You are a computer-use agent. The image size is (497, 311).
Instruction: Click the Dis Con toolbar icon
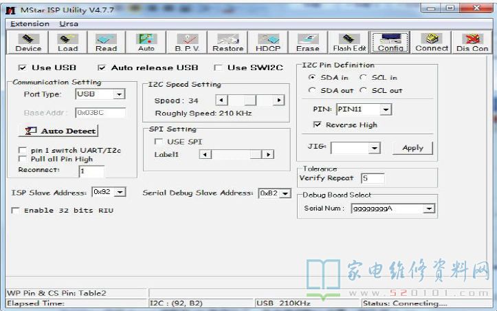(472, 42)
